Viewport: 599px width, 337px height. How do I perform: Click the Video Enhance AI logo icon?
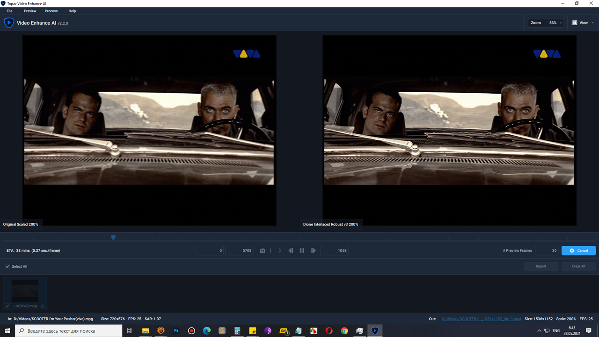point(9,22)
